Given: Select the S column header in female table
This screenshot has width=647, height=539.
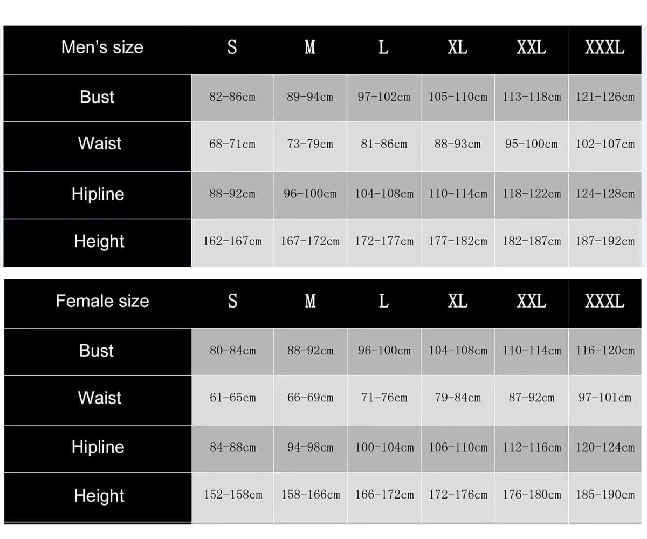Looking at the screenshot, I should (232, 301).
